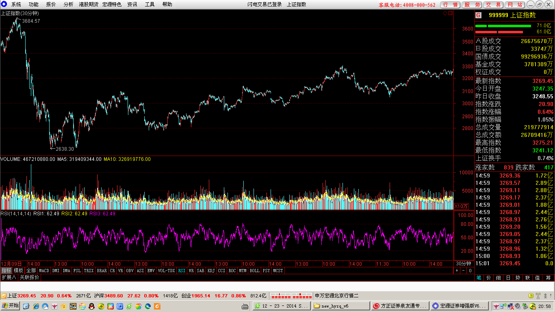This screenshot has height=312, width=555.
Task: Open the 报价 menu
Action: tap(51, 4)
